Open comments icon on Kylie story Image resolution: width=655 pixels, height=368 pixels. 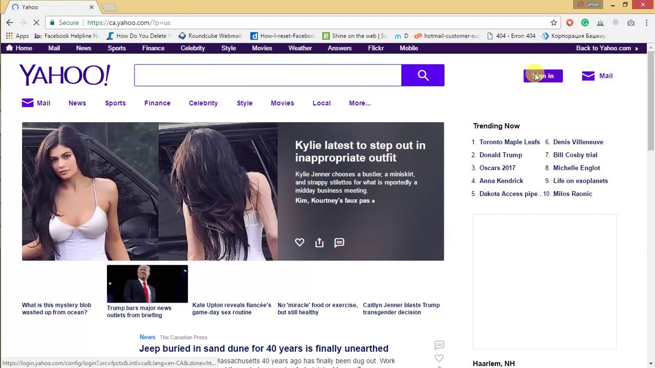point(339,242)
